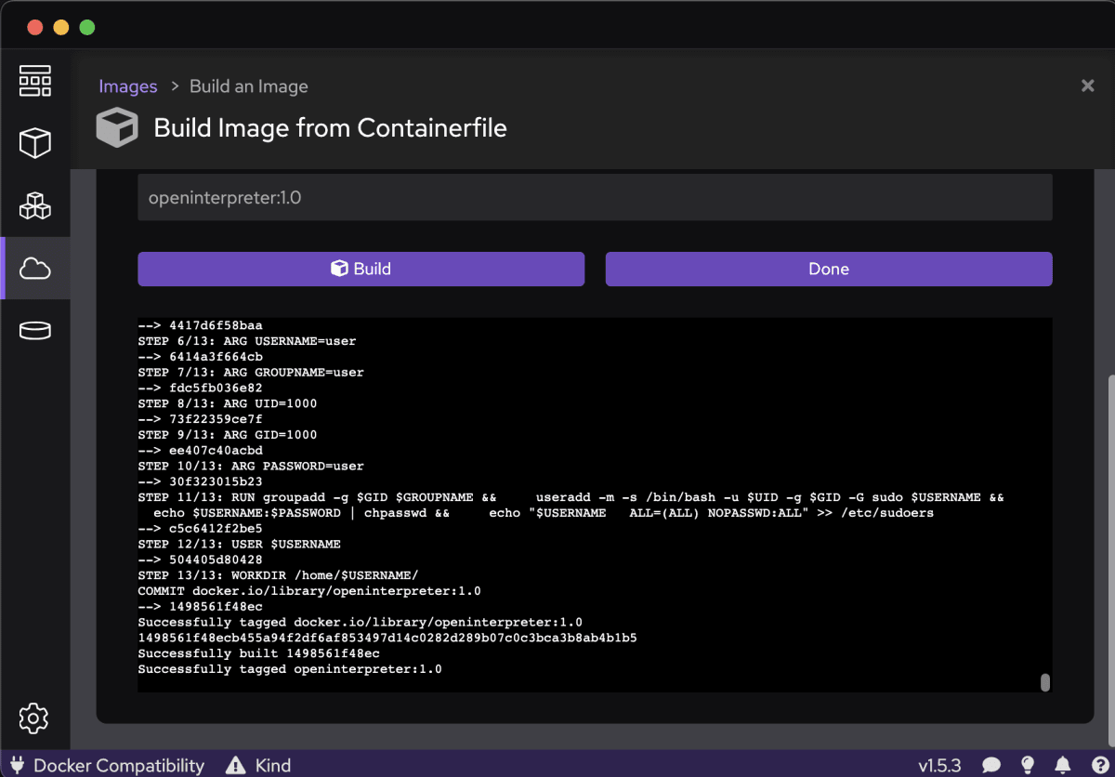Click log line 'STEP 10/13: ARG PASSWORD=user'
The height and width of the screenshot is (777, 1115).
(x=251, y=466)
